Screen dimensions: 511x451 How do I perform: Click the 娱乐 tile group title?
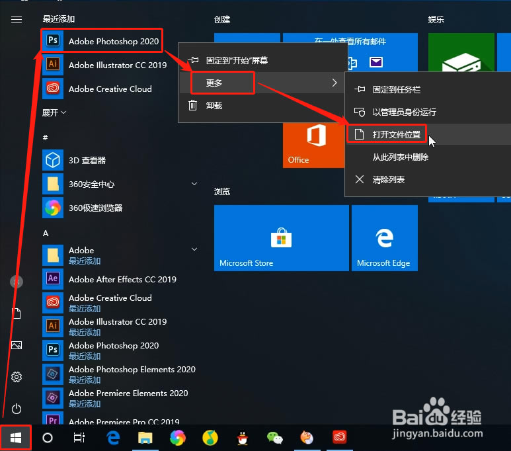(x=436, y=20)
